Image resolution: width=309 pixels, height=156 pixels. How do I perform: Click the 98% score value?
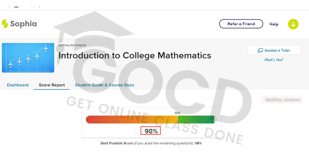tap(151, 131)
